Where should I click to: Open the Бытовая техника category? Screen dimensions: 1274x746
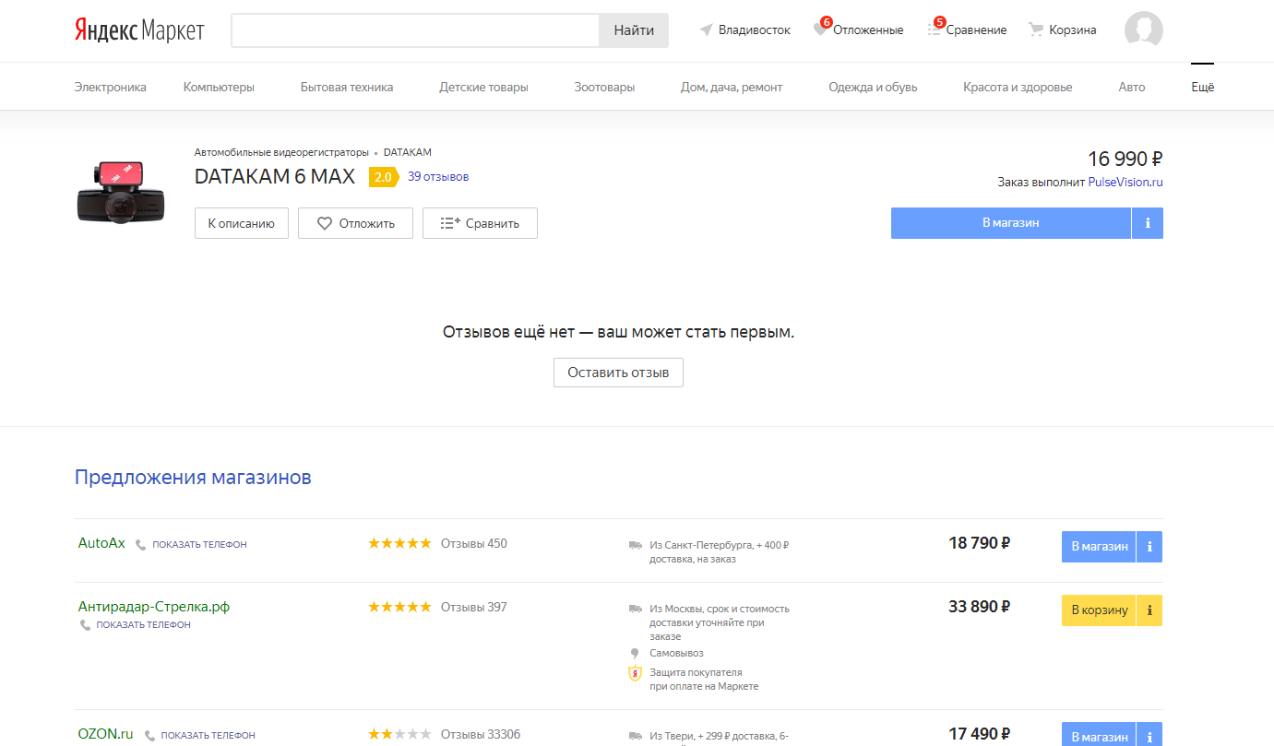pyautogui.click(x=346, y=88)
